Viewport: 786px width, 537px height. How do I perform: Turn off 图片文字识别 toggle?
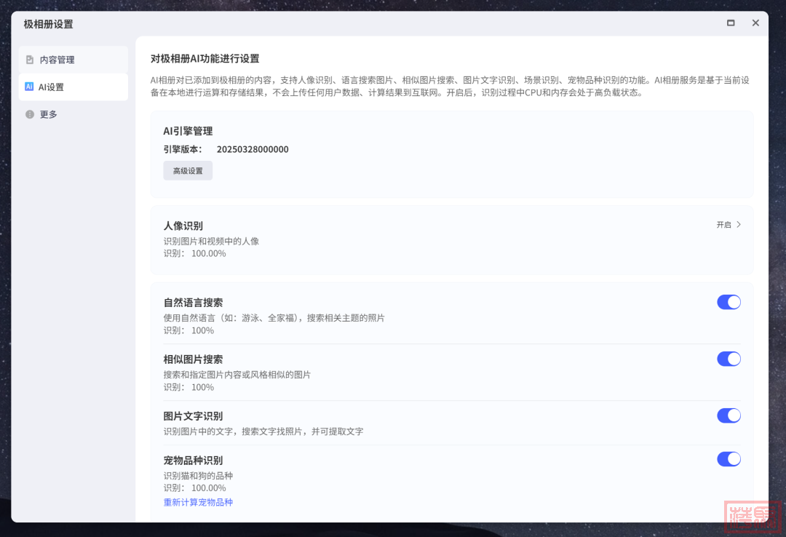pos(729,415)
